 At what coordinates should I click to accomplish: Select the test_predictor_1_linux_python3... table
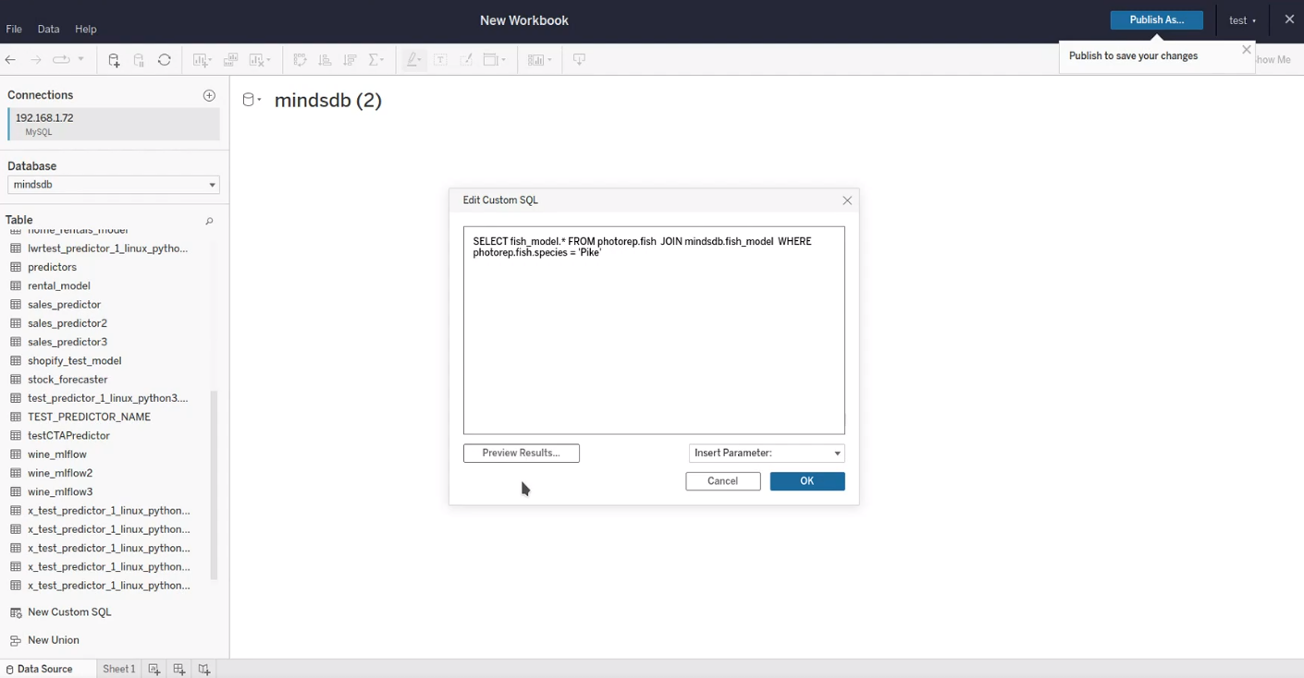107,398
